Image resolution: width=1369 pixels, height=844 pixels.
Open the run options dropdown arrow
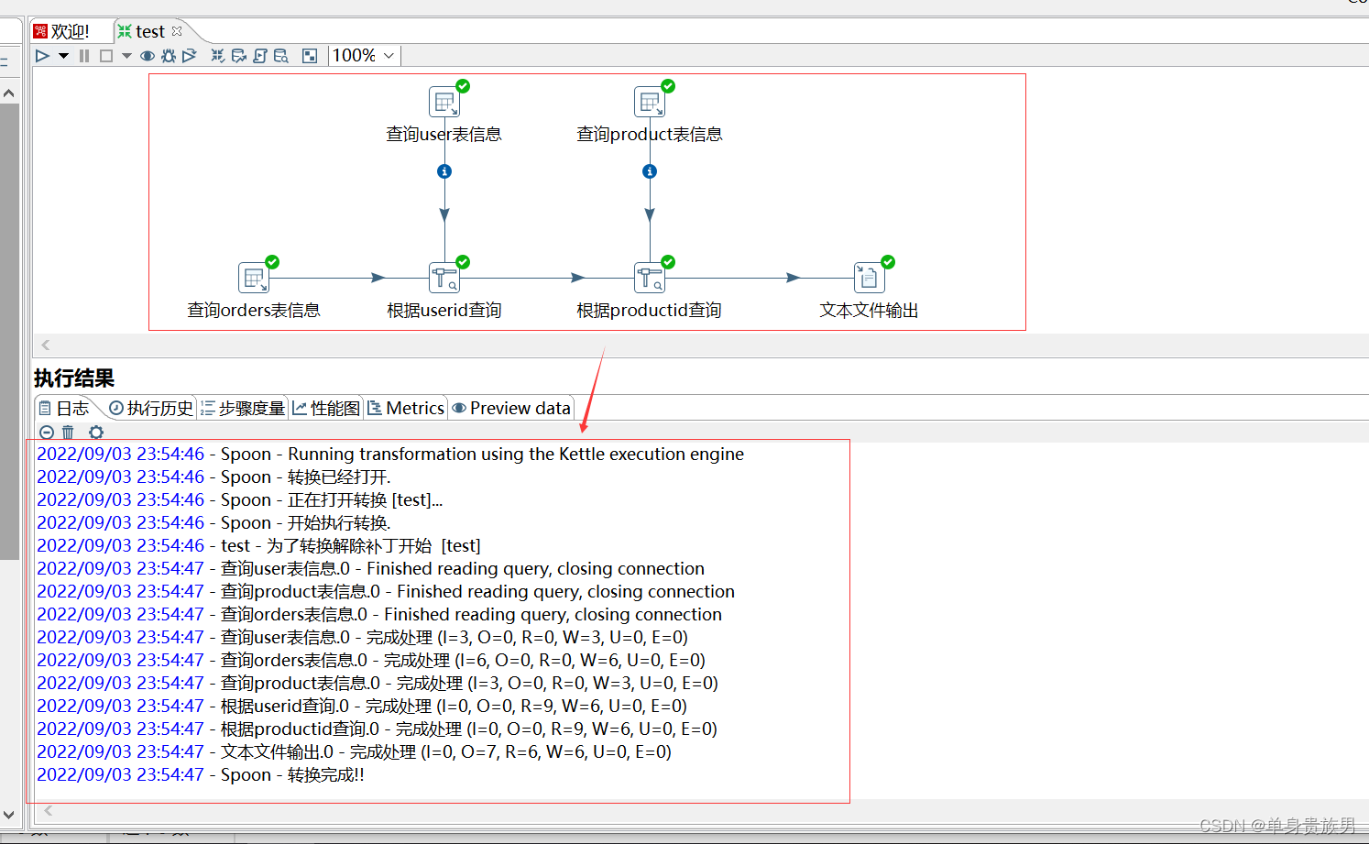tap(63, 56)
